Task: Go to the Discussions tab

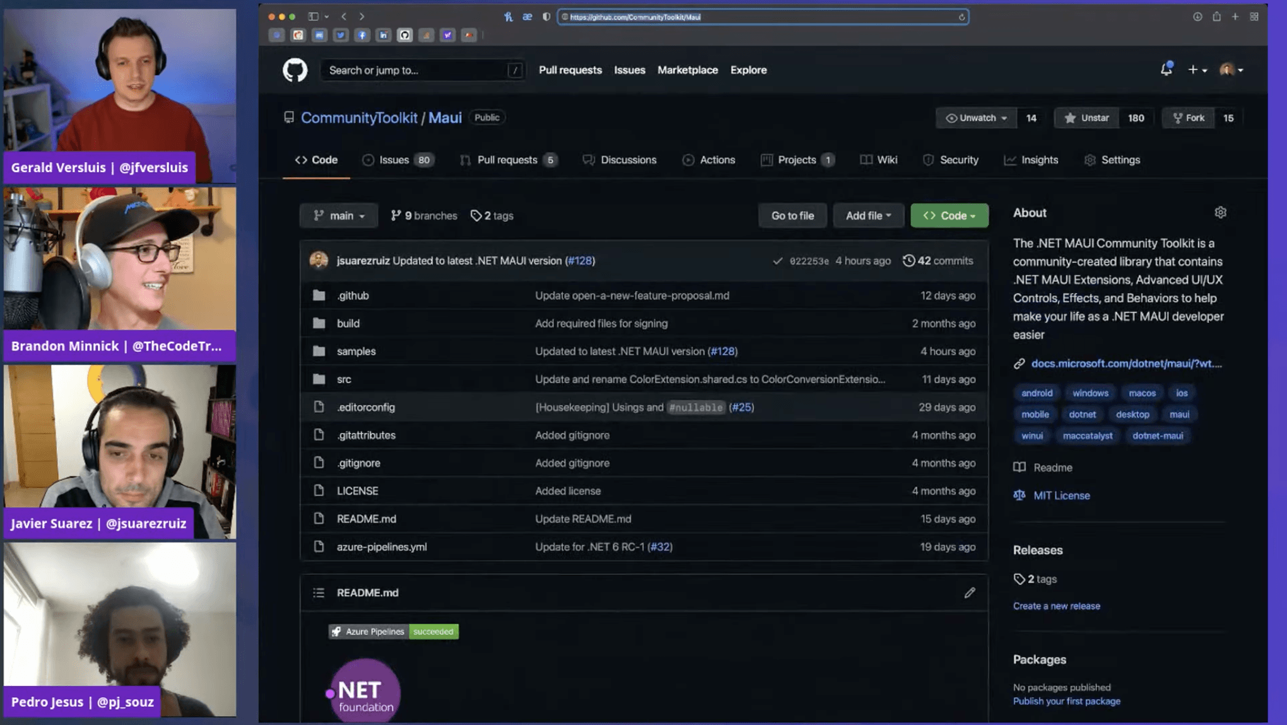Action: 620,160
